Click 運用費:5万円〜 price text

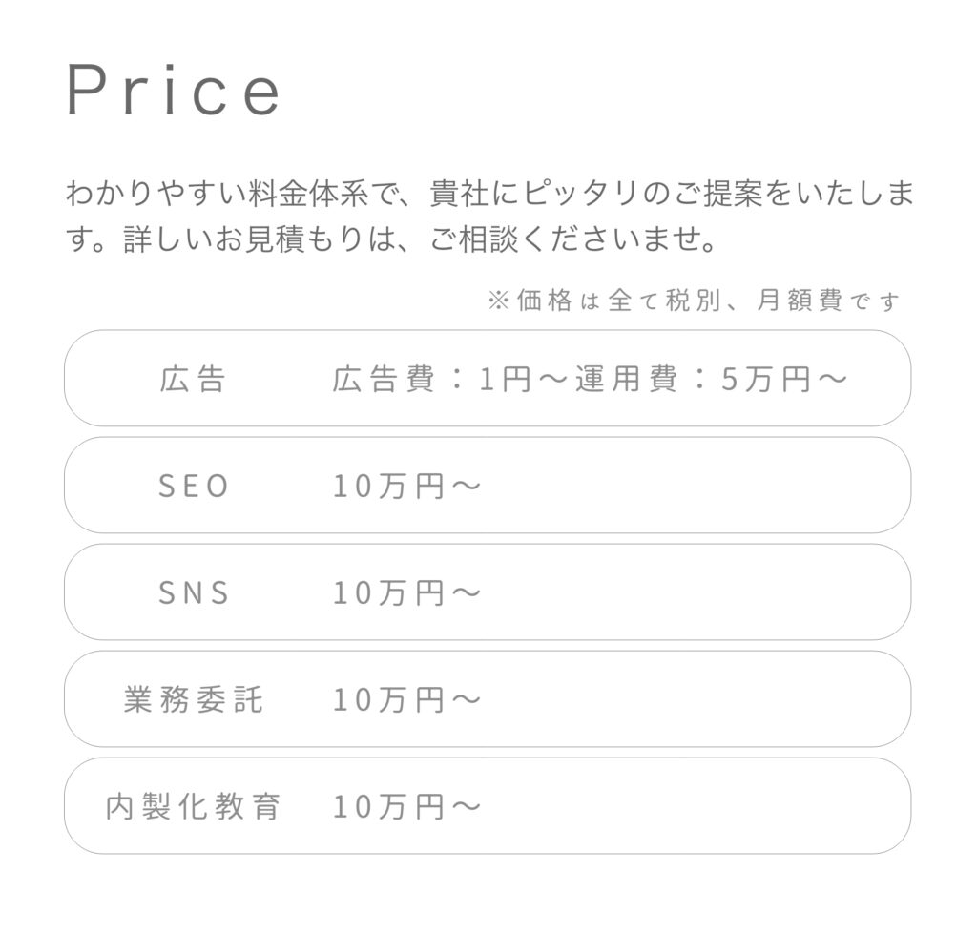[712, 379]
